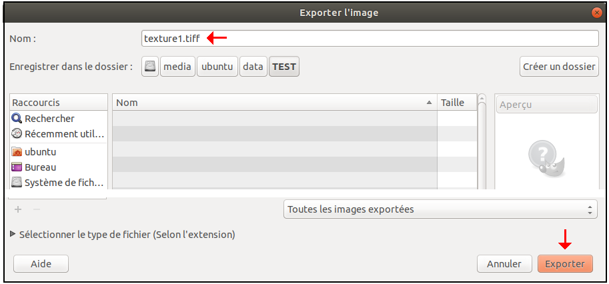The width and height of the screenshot is (609, 284).
Task: Click the filesystem root drive icon button
Action: click(150, 67)
